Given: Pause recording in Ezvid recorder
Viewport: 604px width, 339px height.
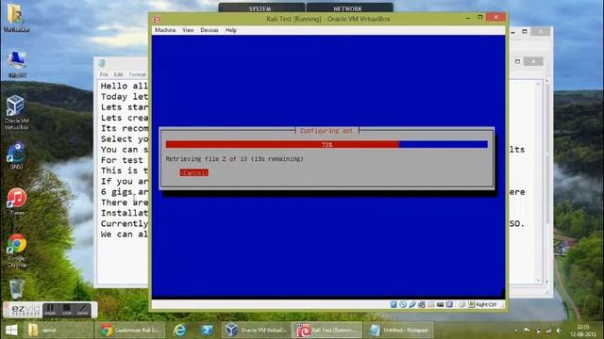Looking at the screenshot, I should point(50,310).
